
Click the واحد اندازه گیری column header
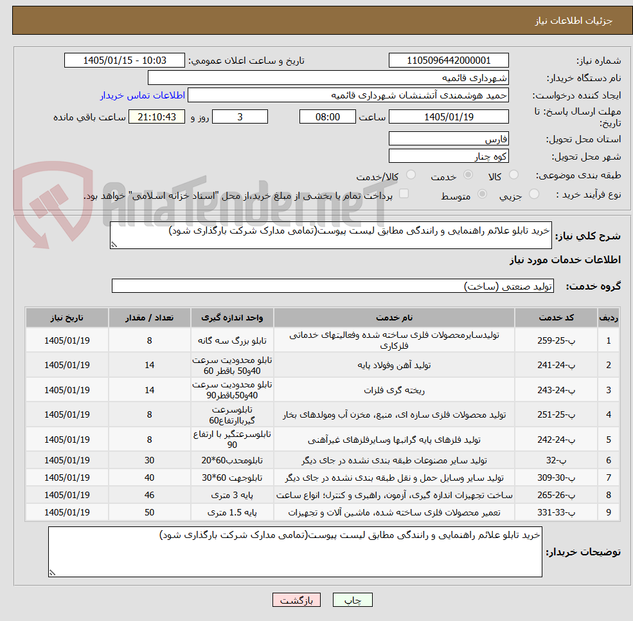click(232, 318)
